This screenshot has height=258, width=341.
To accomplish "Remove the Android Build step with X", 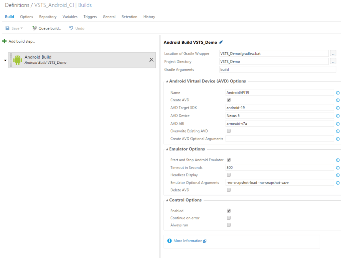I will point(151,60).
